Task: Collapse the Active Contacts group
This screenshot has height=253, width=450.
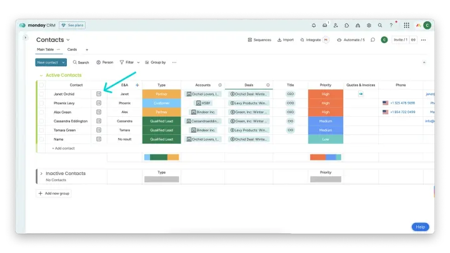Action: (x=41, y=75)
